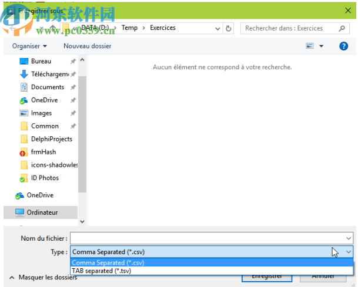This screenshot has width=358, height=287.
Task: Select Ordinateur in the navigation pane
Action: tap(41, 212)
